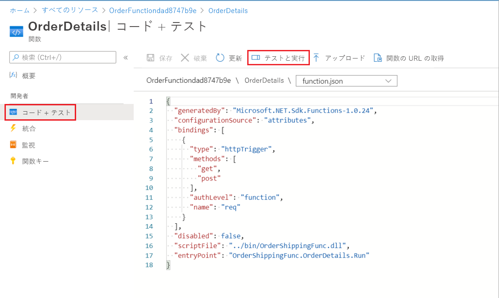Open the 概要 overview menu item

(29, 76)
